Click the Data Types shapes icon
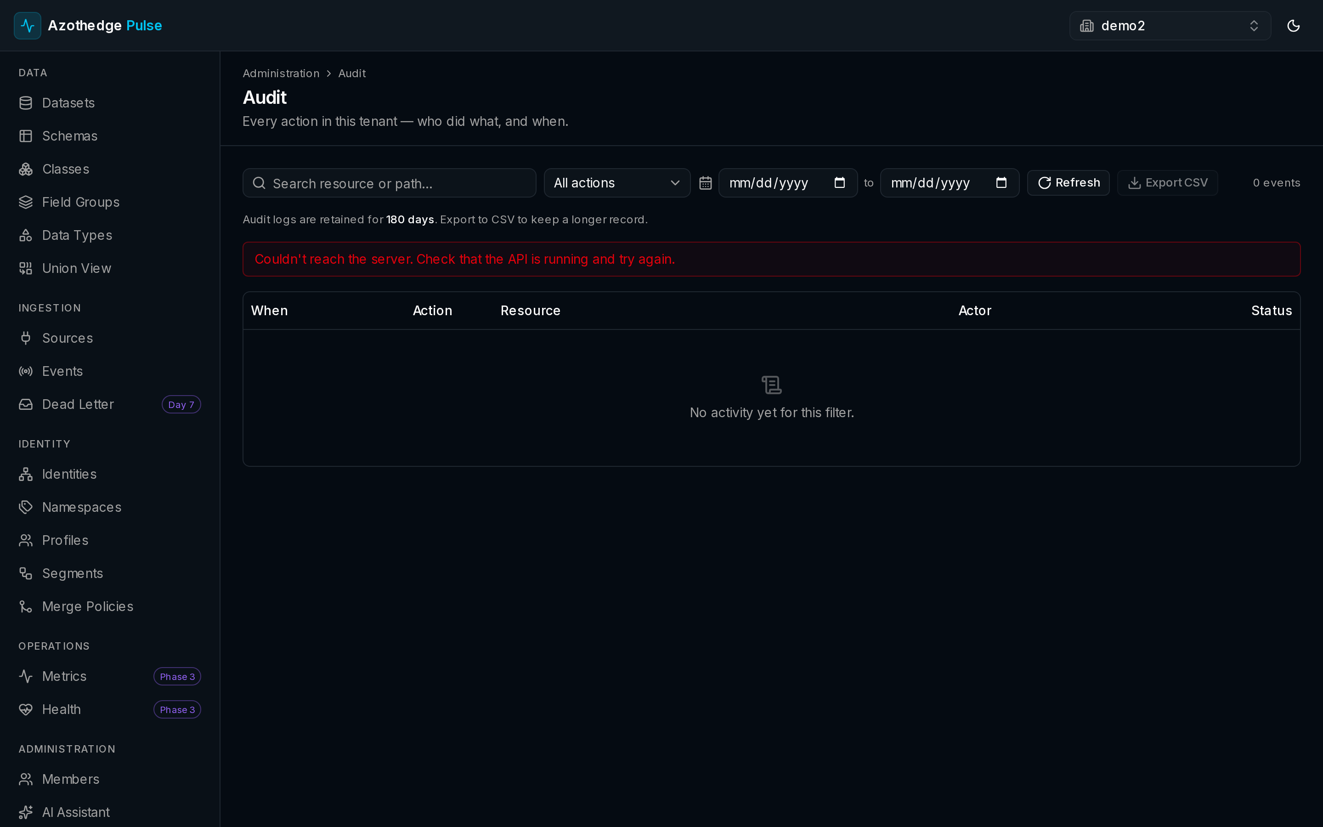The height and width of the screenshot is (827, 1323). coord(26,235)
